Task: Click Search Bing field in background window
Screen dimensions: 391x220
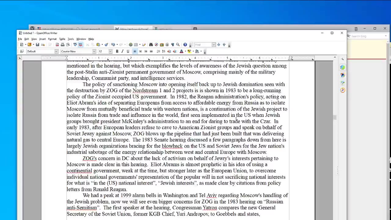Action: 367,36
